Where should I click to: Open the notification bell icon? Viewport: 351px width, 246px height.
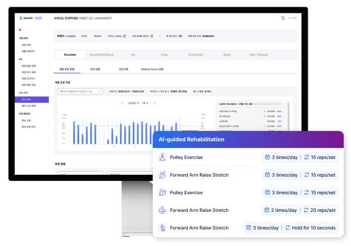click(x=283, y=18)
